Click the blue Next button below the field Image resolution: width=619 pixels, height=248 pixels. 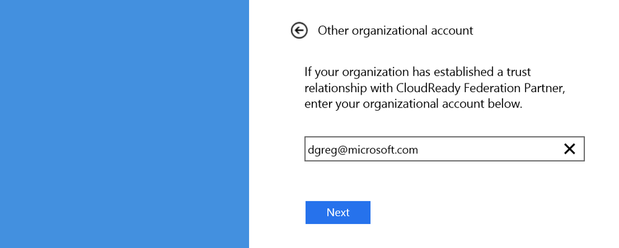[x=338, y=212]
